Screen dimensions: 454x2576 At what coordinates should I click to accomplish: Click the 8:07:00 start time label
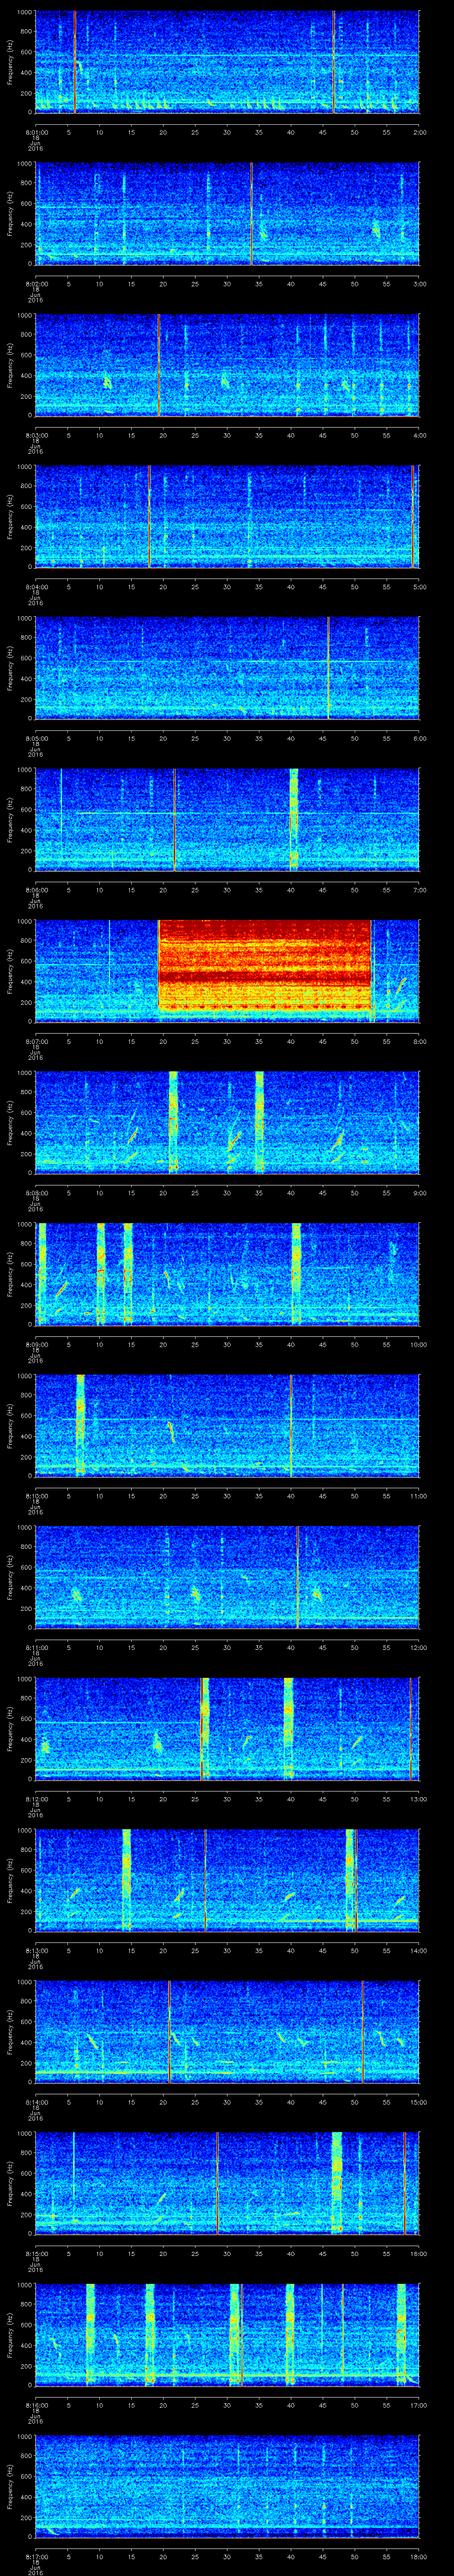pyautogui.click(x=37, y=1041)
